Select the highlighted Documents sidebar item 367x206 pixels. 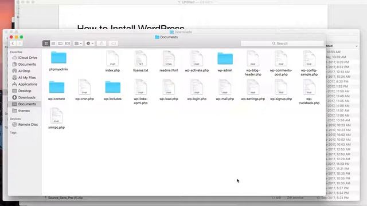tap(25, 104)
